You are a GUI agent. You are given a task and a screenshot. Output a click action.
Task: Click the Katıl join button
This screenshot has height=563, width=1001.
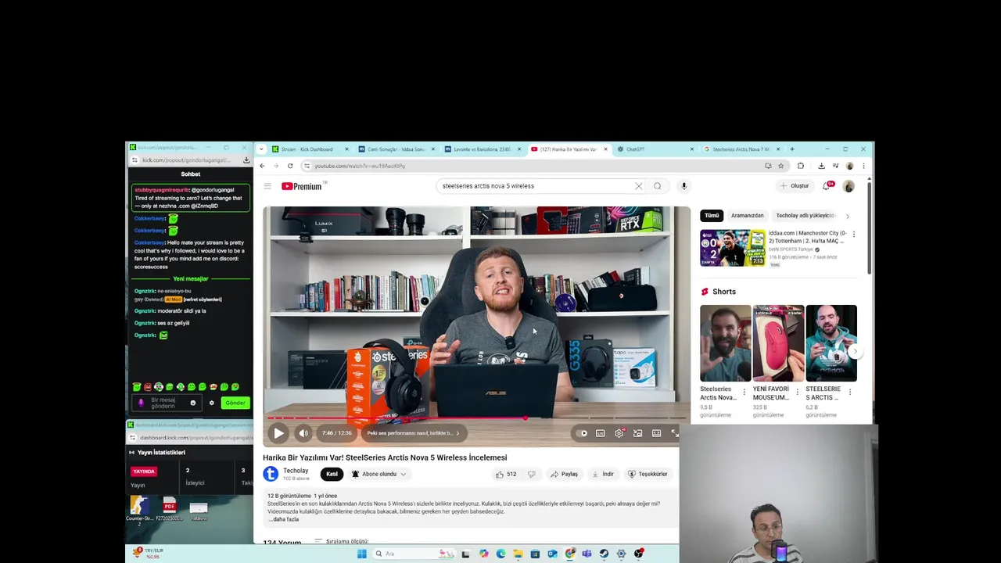click(332, 474)
